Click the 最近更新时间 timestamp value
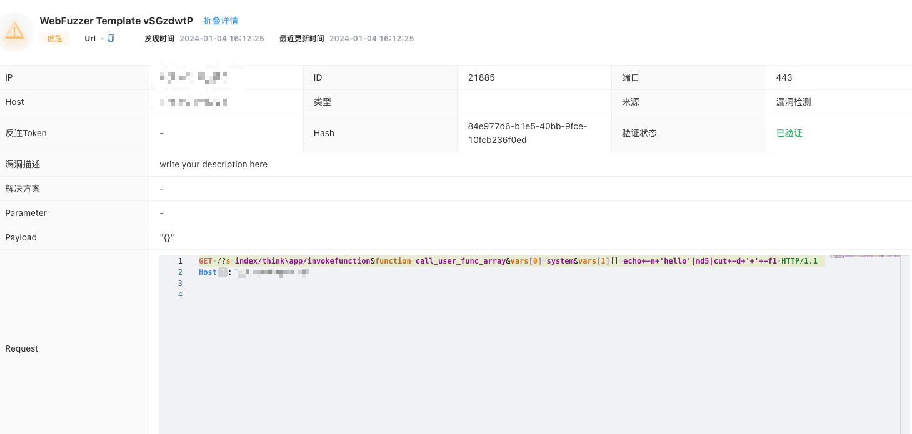Image resolution: width=912 pixels, height=434 pixels. [372, 39]
